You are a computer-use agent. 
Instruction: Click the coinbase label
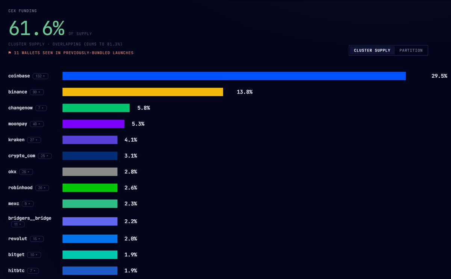pos(19,76)
